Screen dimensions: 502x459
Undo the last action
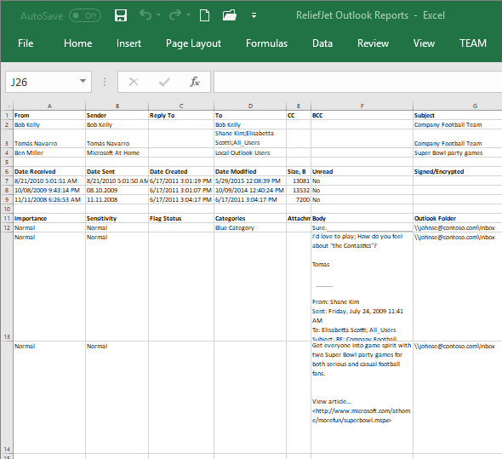point(145,14)
